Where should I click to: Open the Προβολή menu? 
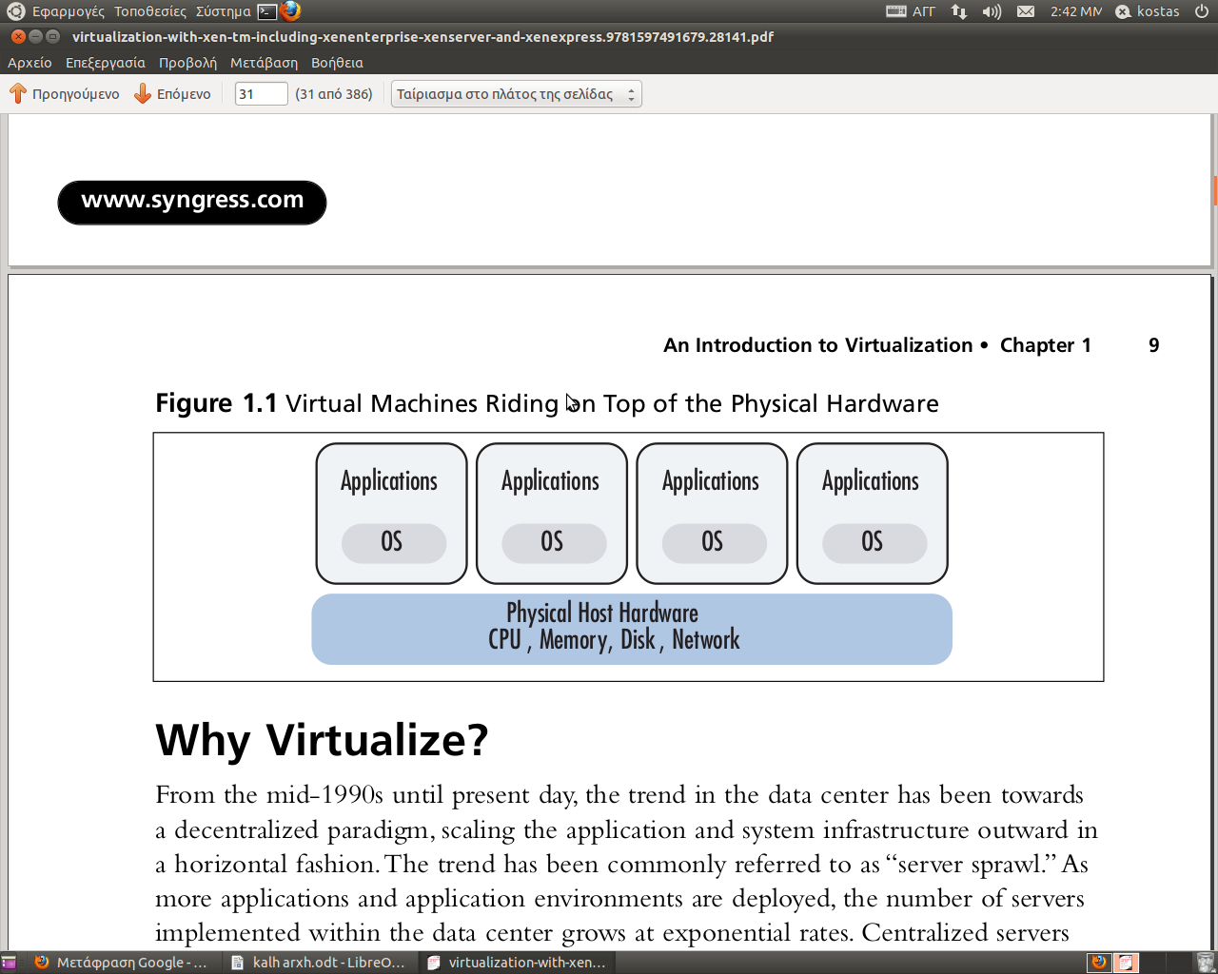coord(187,63)
